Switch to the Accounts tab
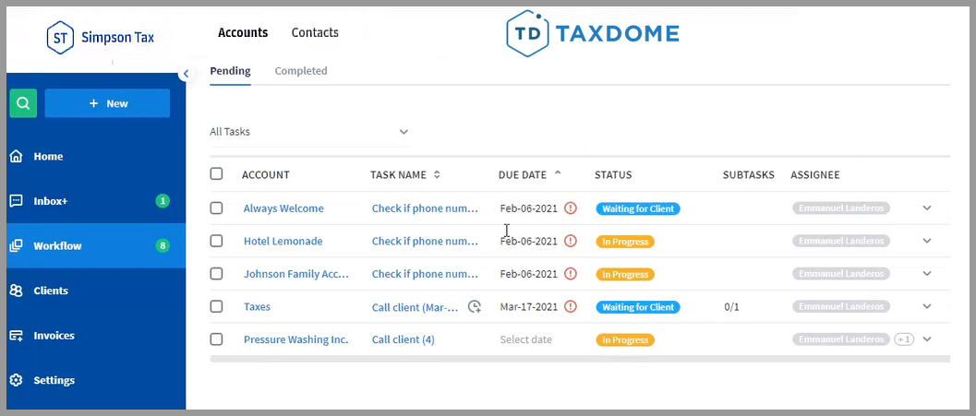The height and width of the screenshot is (416, 976). 243,32
